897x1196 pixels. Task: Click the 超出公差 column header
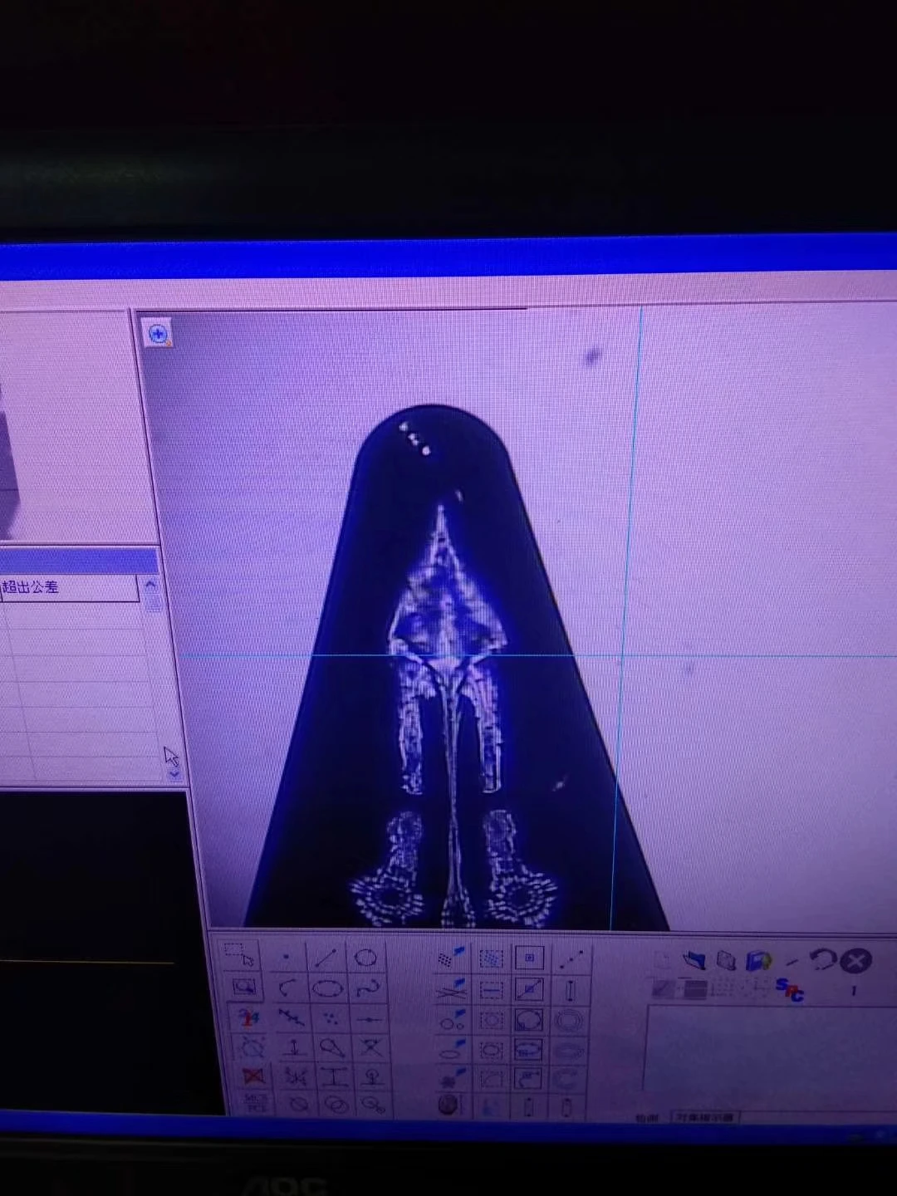(x=69, y=587)
